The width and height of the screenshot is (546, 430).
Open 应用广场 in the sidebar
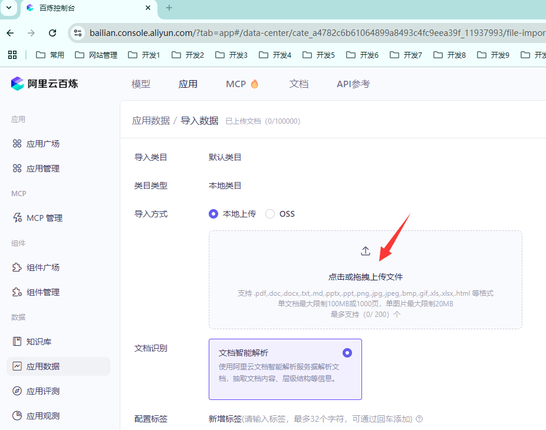[x=36, y=144]
